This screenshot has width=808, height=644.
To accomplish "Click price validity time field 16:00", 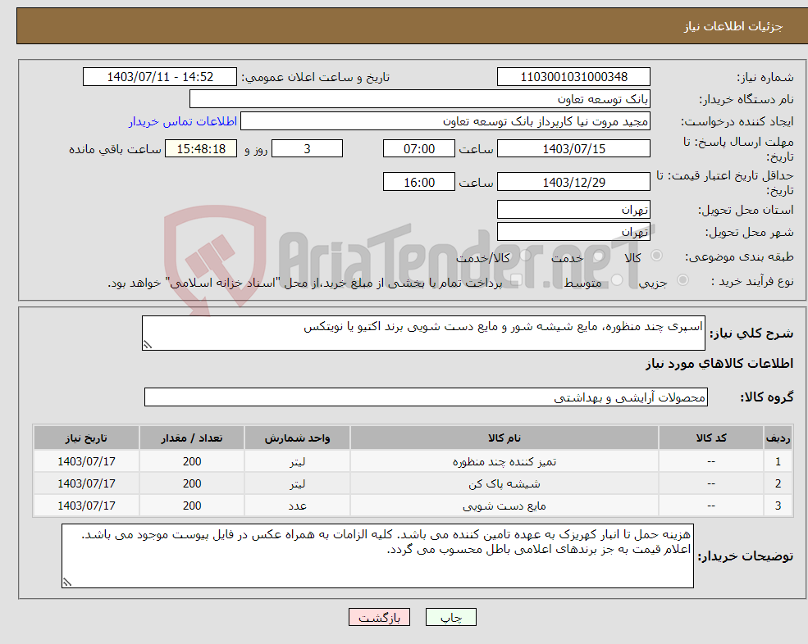I will coord(419,182).
